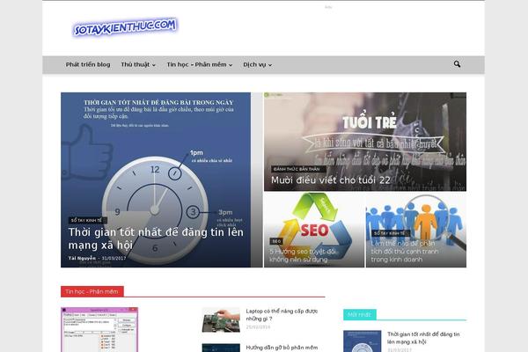Open sidebar link Thời gian tốt nhất để đăng tin
The image size is (528, 352).
pos(423,338)
